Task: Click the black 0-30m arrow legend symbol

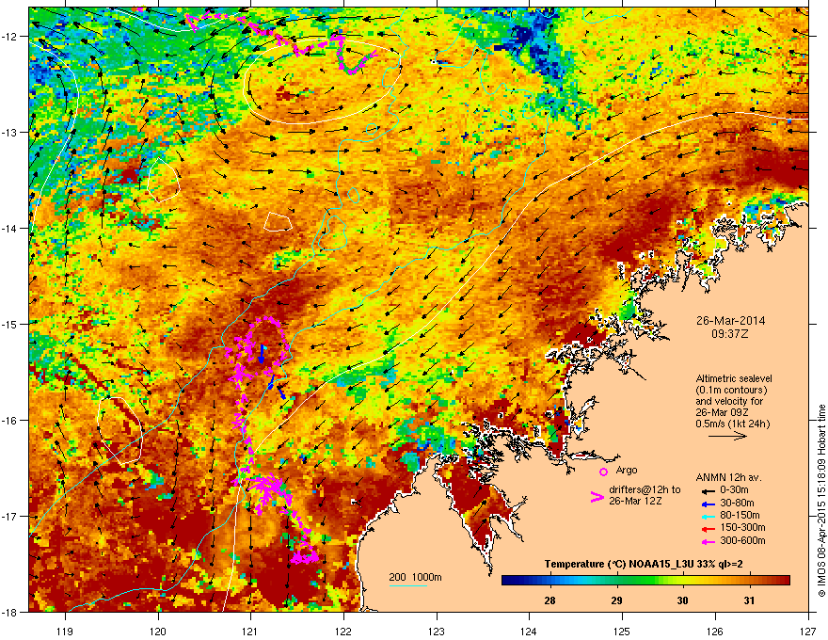Action: coord(709,490)
